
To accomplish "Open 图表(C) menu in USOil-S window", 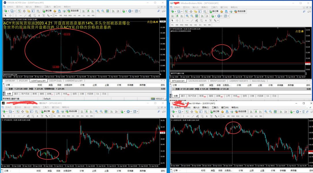I will (205, 107).
